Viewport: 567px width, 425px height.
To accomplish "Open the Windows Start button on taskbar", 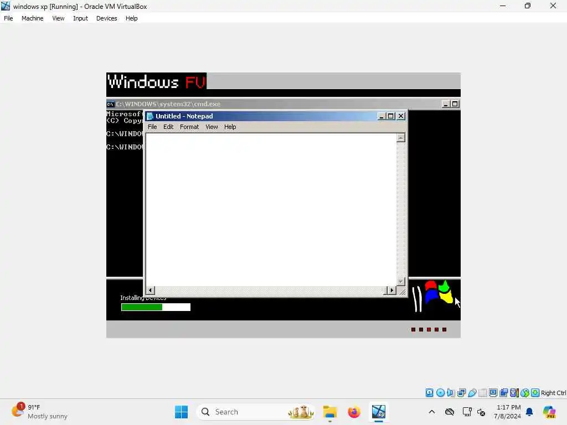I will [x=181, y=412].
